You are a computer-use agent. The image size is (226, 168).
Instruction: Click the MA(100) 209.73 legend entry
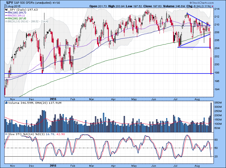click(17, 13)
